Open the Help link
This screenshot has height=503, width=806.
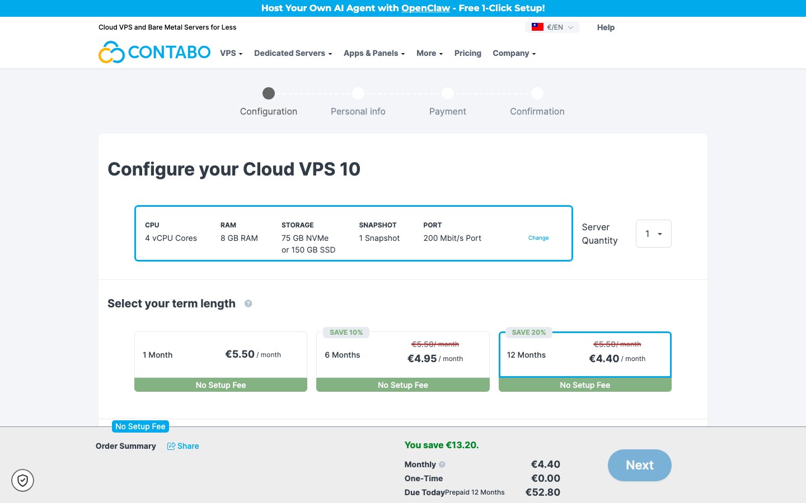pyautogui.click(x=606, y=27)
